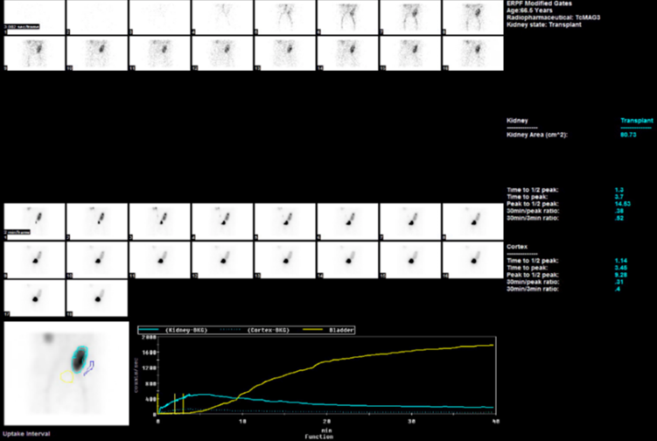Select the purple background ROI marker

(x=91, y=366)
